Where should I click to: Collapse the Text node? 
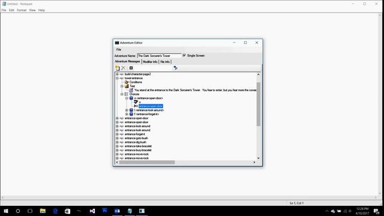point(122,86)
